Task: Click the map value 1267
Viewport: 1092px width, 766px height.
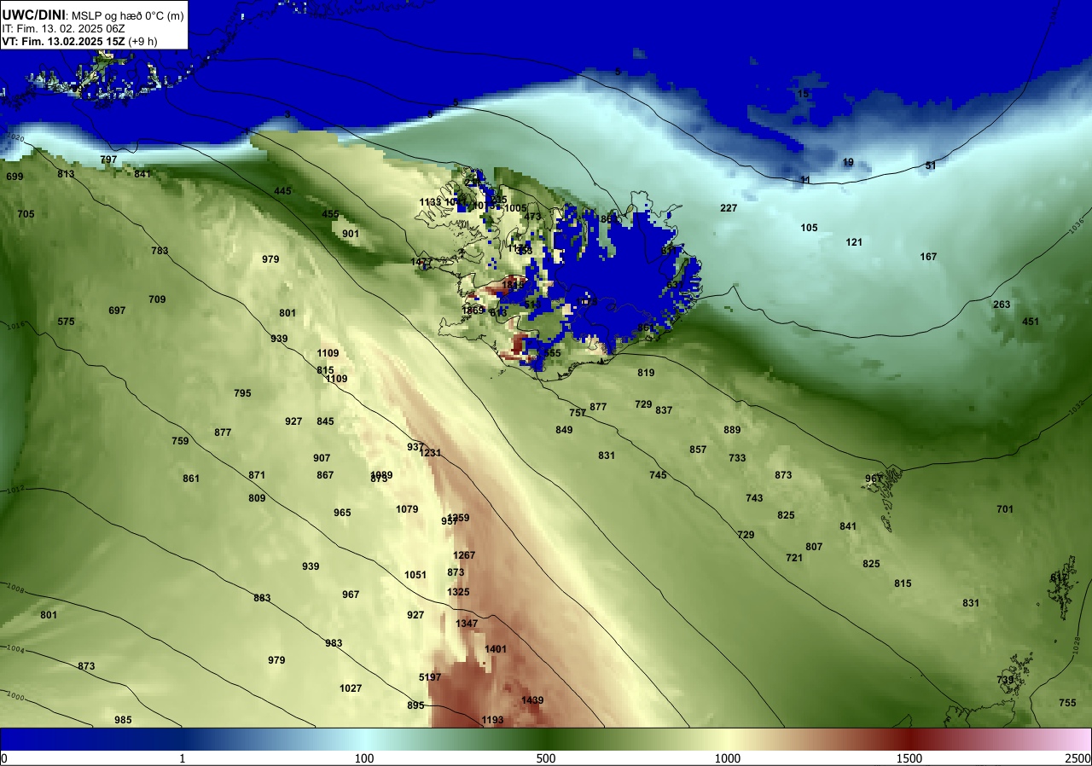Action: pos(464,555)
